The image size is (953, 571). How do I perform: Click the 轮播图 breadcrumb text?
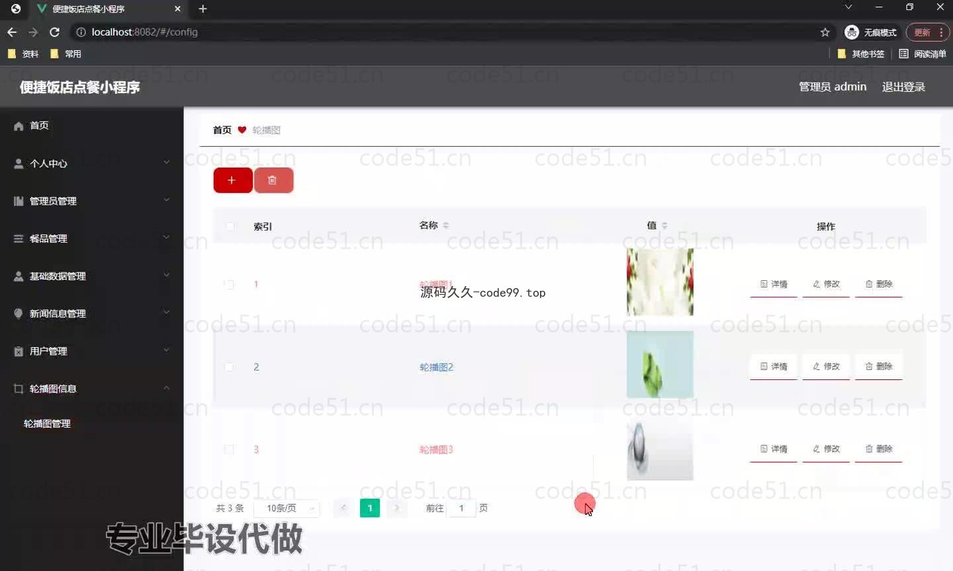coord(267,130)
